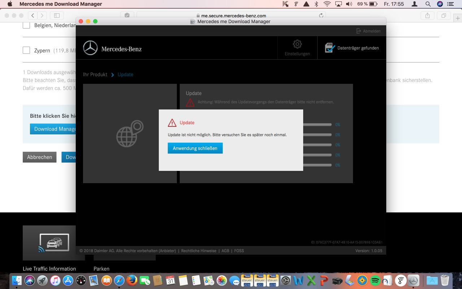Viewport: 462px width, 289px height.
Task: Open the AirPlay display menu
Action: (x=338, y=4)
